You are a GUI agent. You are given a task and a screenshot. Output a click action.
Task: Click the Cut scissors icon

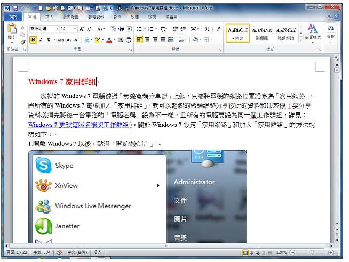click(x=22, y=27)
